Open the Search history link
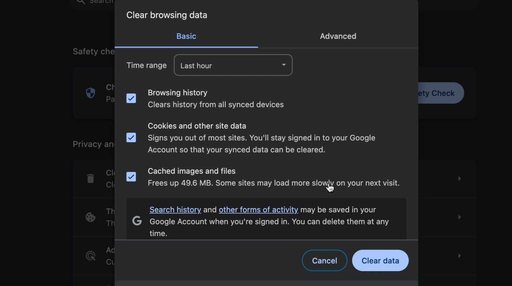This screenshot has height=286, width=512. coord(175,210)
